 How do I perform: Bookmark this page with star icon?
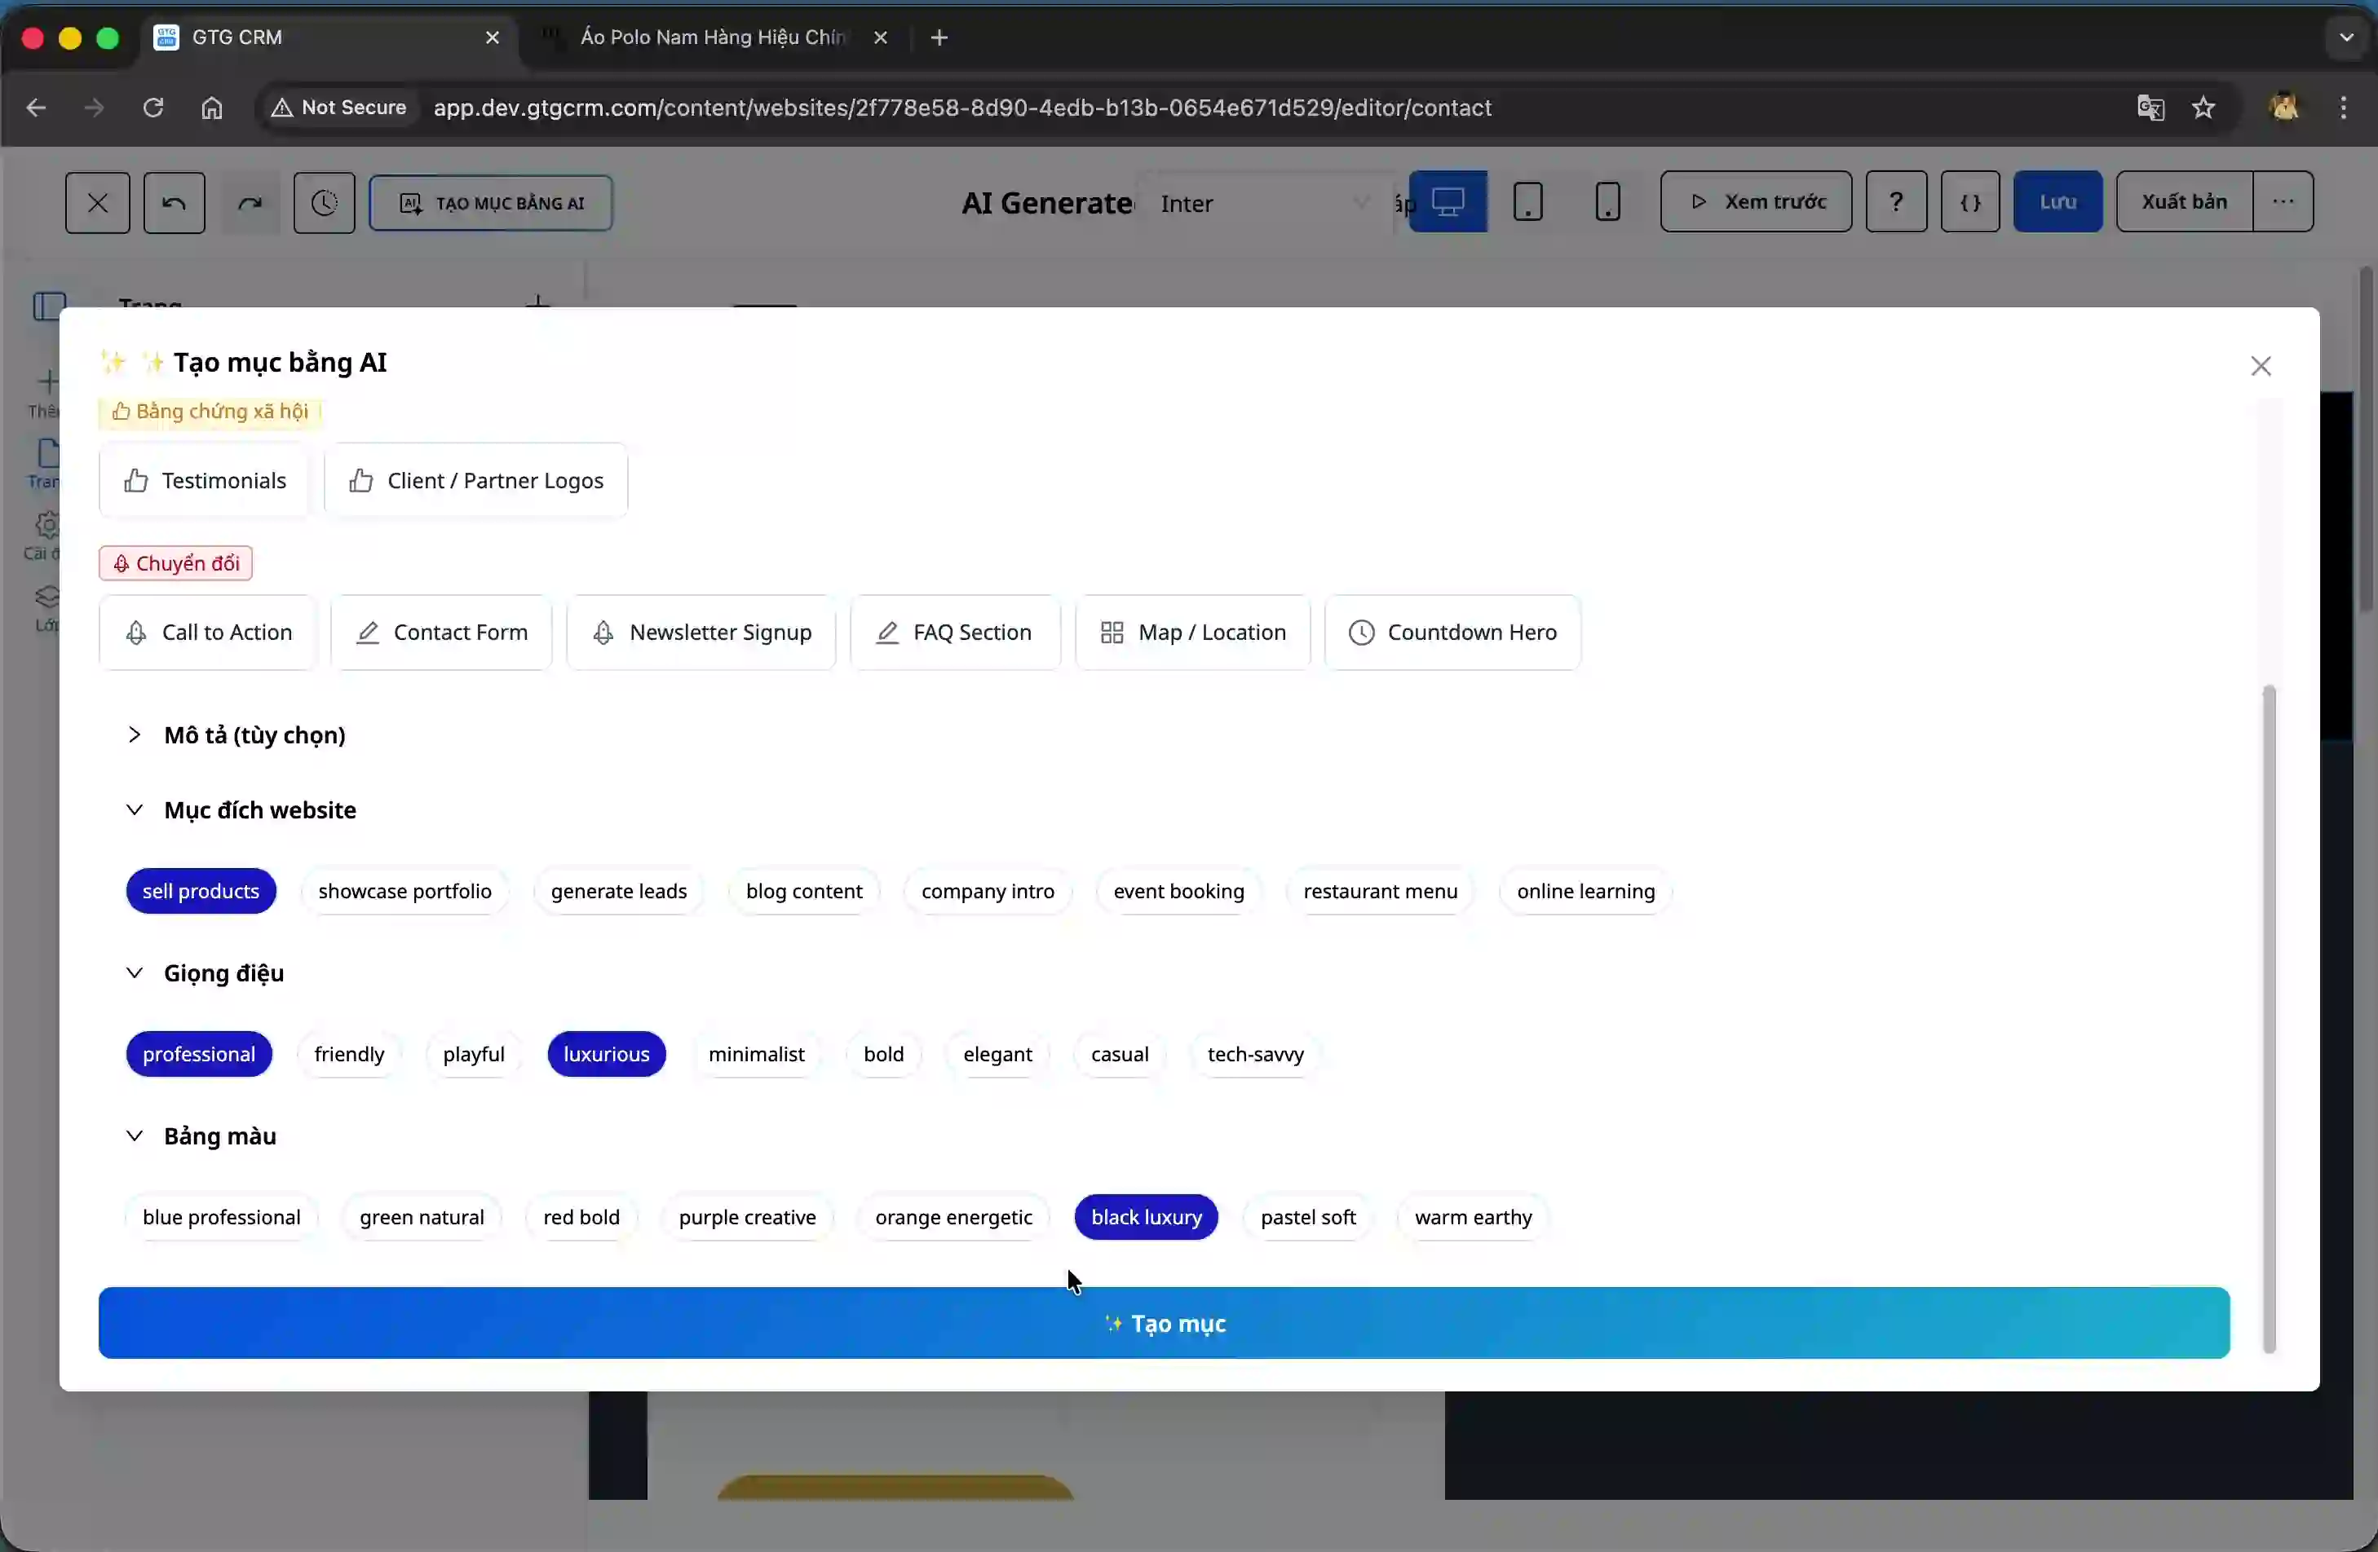click(2203, 108)
